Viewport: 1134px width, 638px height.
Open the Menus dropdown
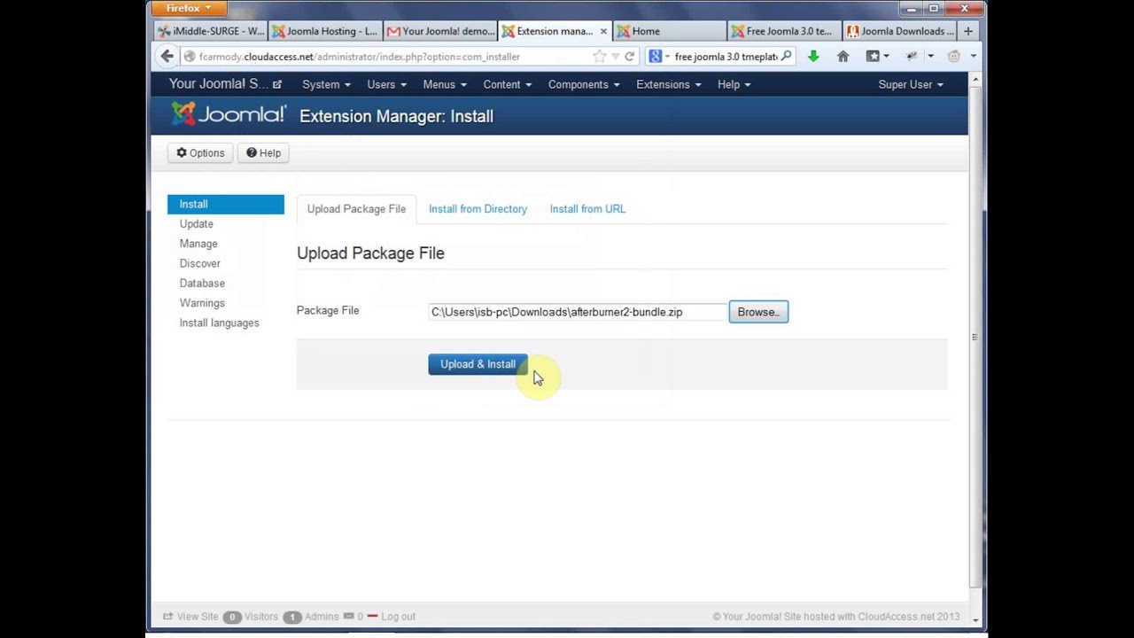point(444,84)
